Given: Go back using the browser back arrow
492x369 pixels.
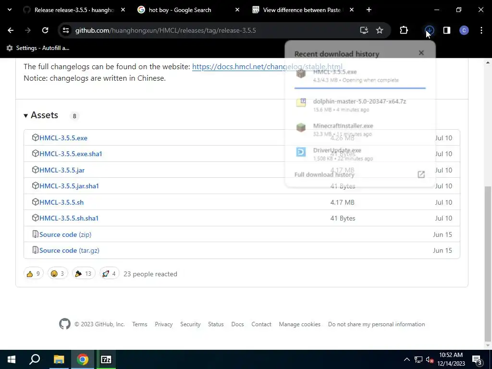Looking at the screenshot, I should click(11, 30).
